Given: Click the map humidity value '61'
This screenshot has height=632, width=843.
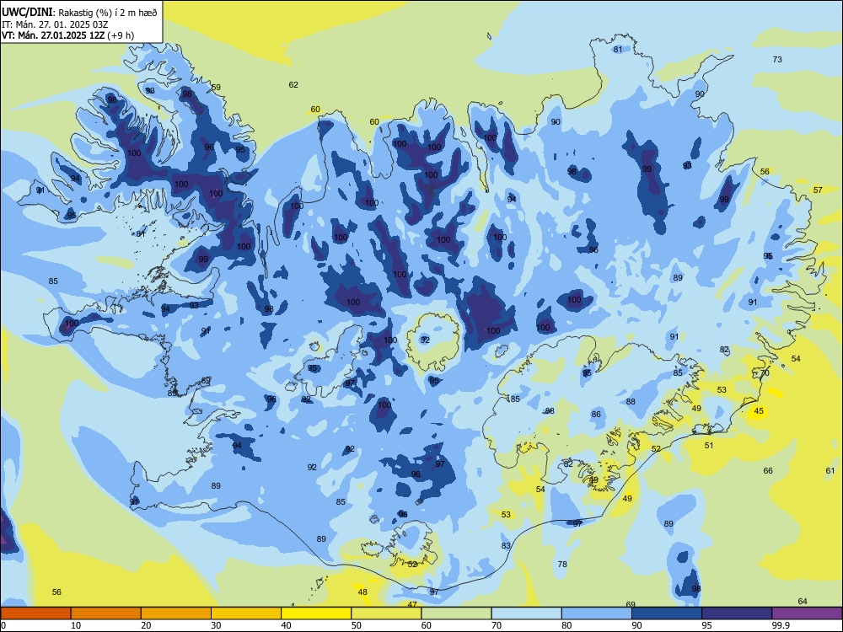Looking at the screenshot, I should (x=830, y=471).
